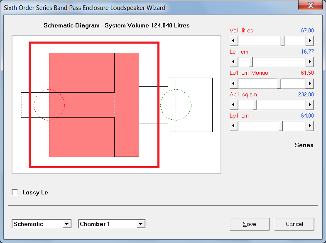Click the Ap1 sq cm label

tap(243, 95)
